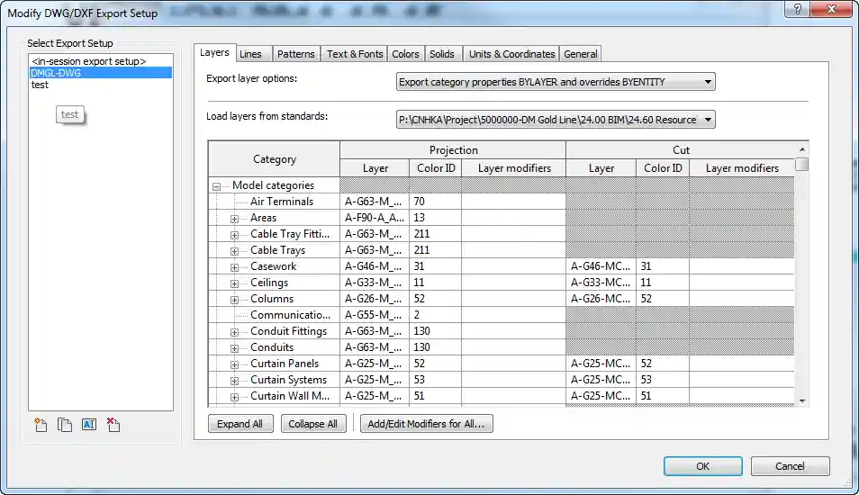Open the Text & Fonts tab
The height and width of the screenshot is (495, 859).
point(354,54)
